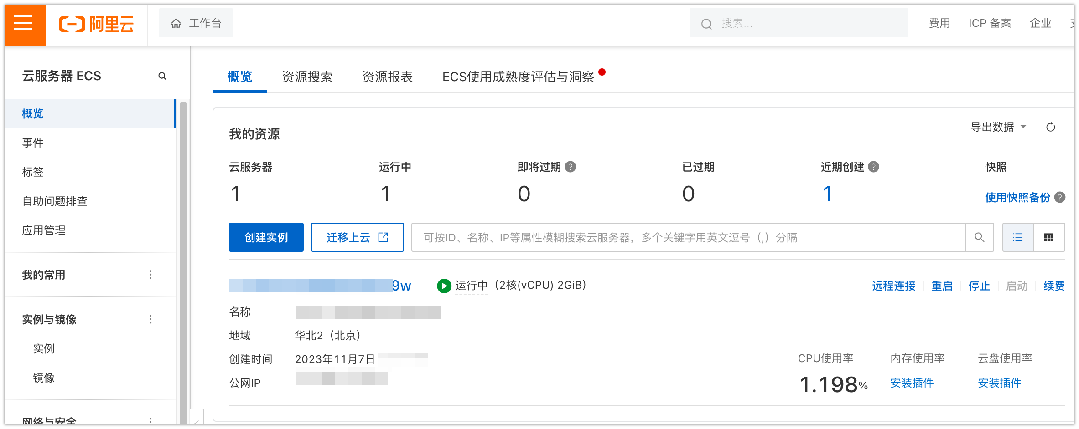Open the ECS使用成熟度评估与洞察 tab
This screenshot has height=429, width=1079.
518,77
